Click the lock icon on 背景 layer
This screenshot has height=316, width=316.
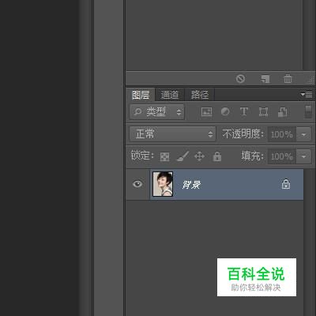coord(286,184)
